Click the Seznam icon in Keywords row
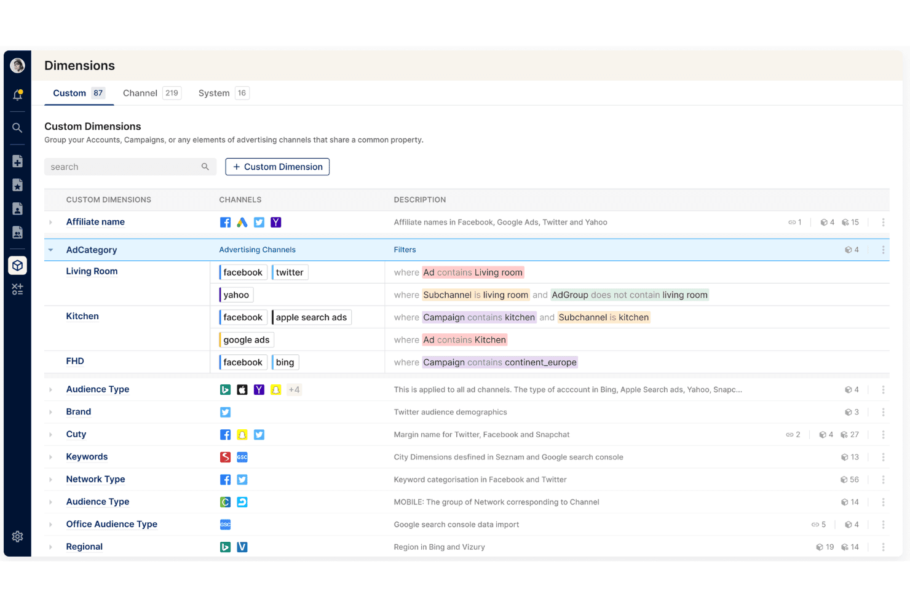This screenshot has width=910, height=607. coord(226,457)
